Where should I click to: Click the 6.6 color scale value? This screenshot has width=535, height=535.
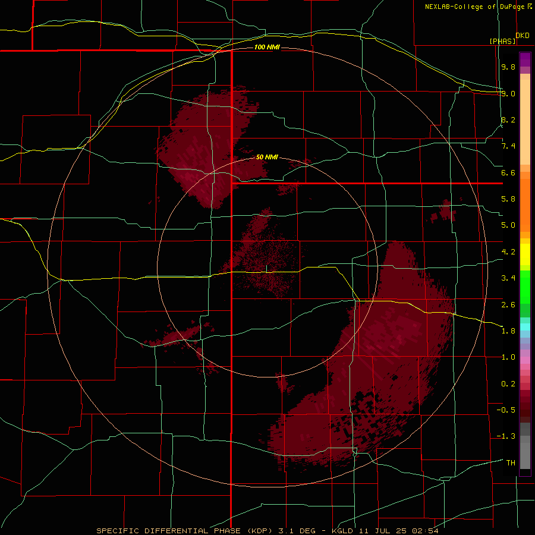click(x=508, y=172)
